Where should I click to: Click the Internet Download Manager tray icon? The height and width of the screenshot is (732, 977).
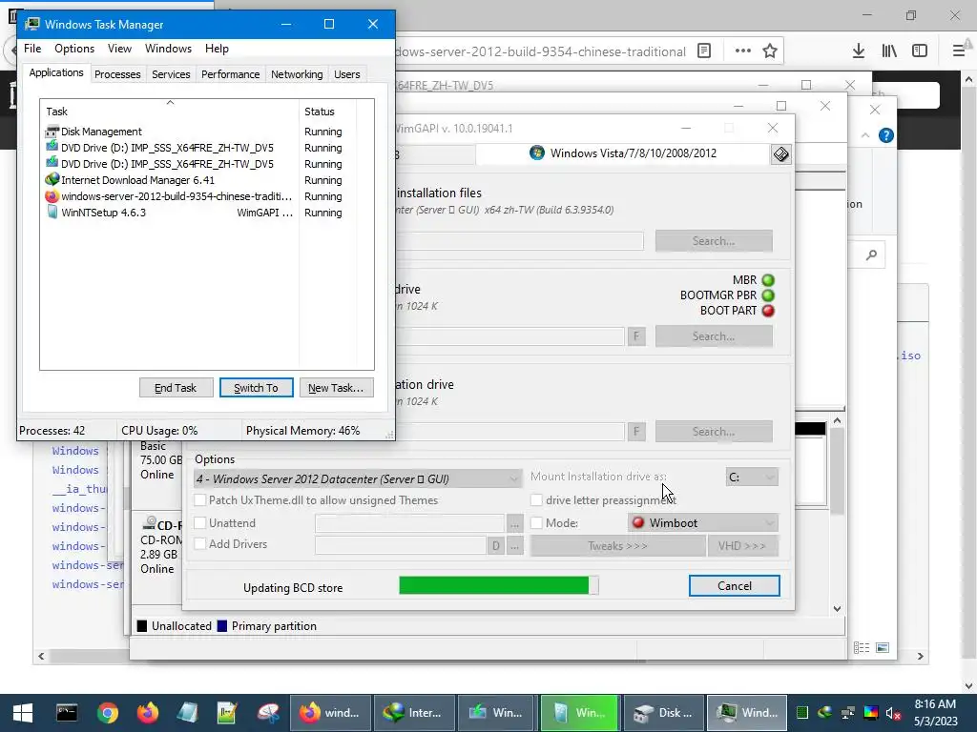pos(825,713)
